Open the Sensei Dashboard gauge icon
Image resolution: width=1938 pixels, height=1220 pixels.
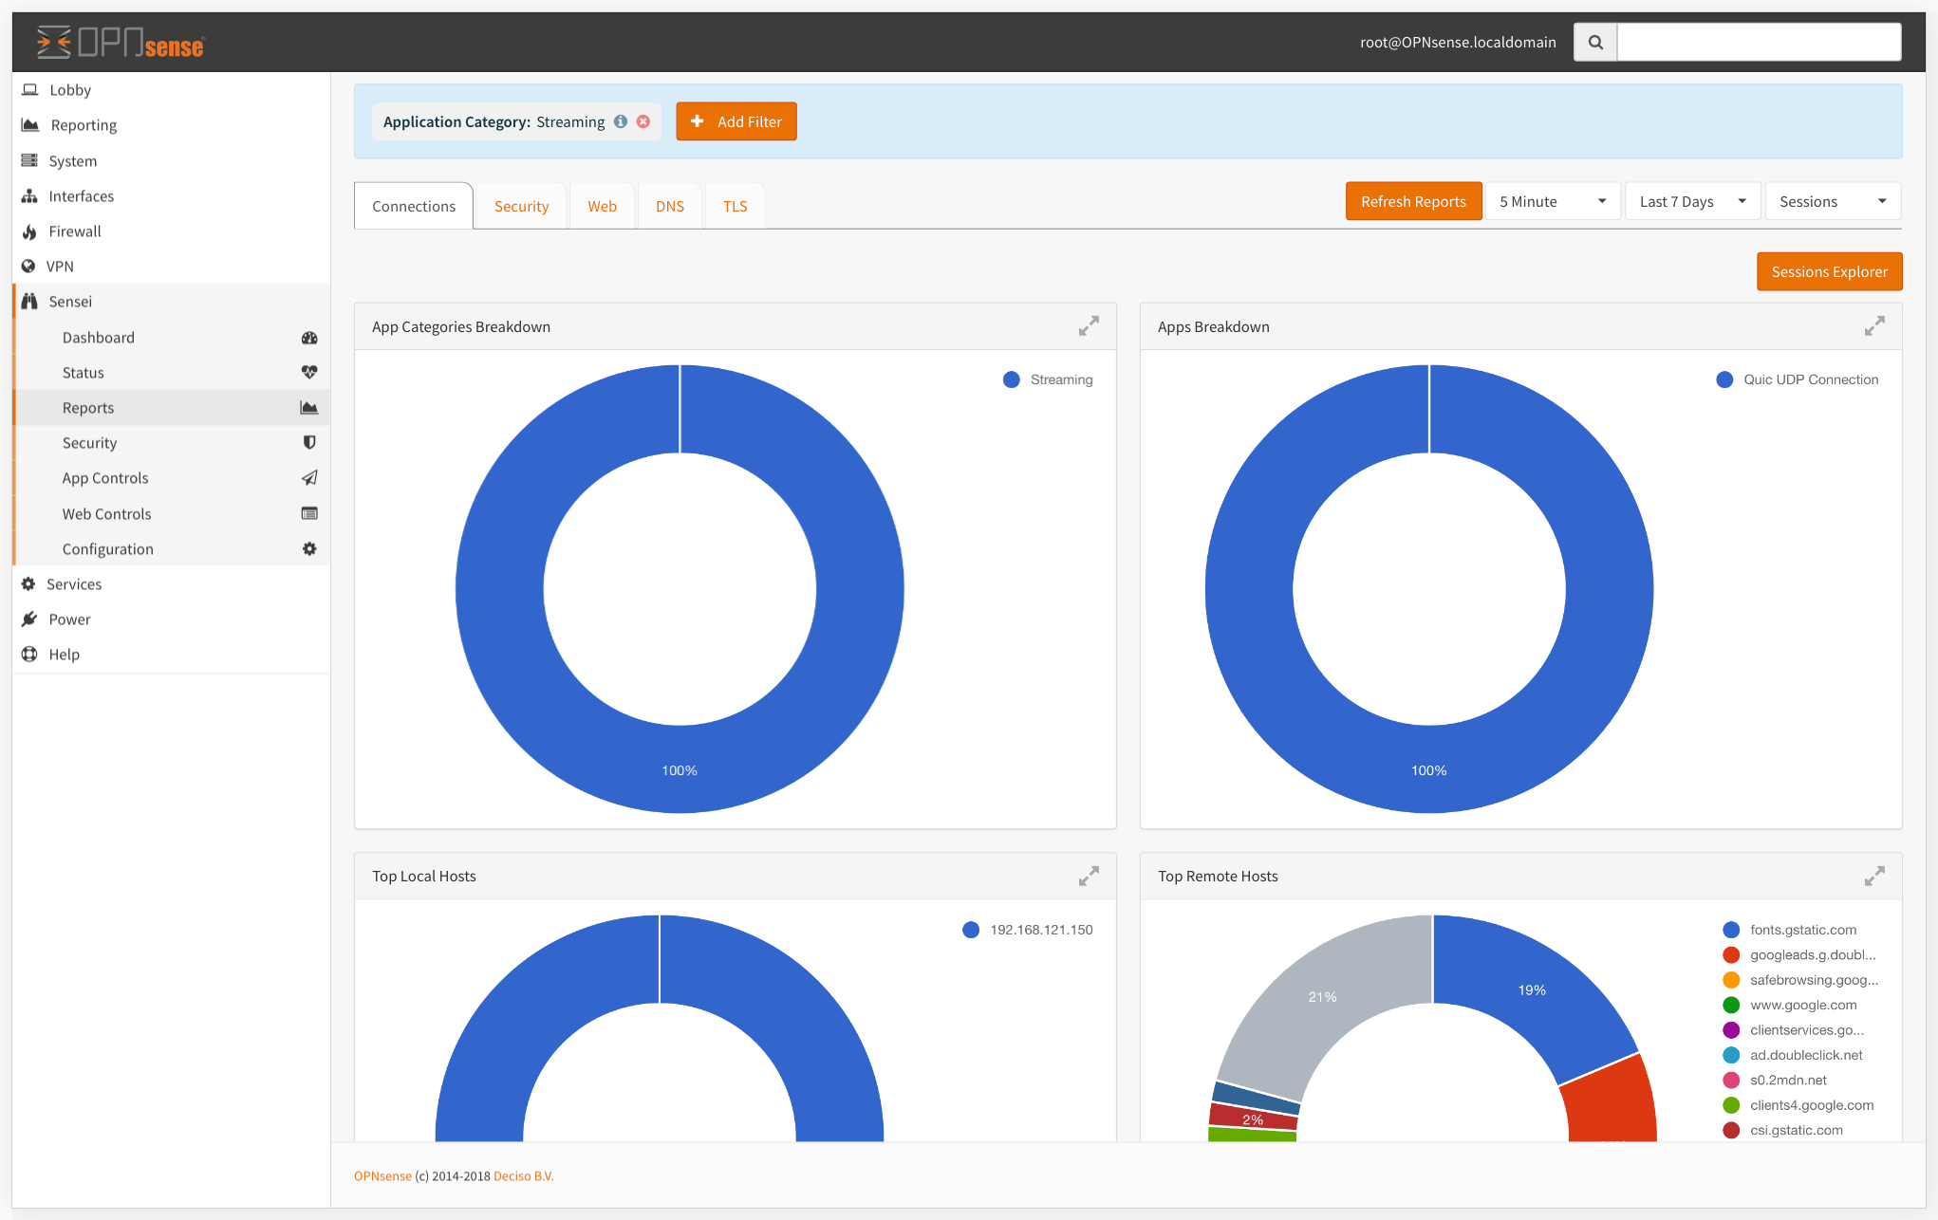309,338
